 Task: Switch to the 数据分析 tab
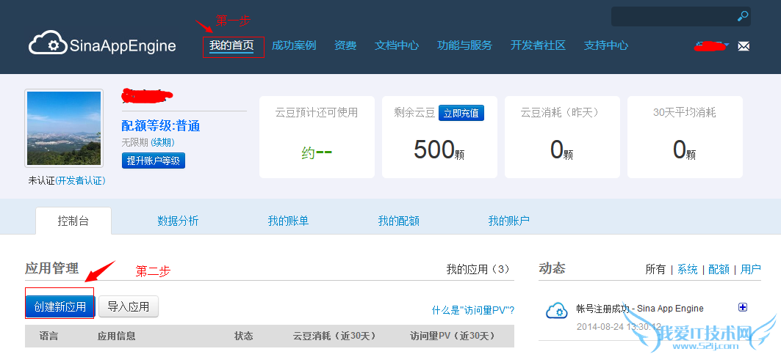(178, 221)
